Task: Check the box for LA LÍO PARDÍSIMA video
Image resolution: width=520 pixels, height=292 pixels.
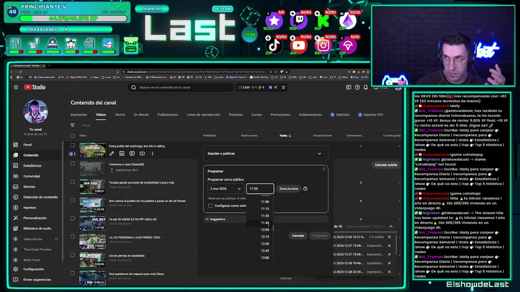Action: pos(72,237)
